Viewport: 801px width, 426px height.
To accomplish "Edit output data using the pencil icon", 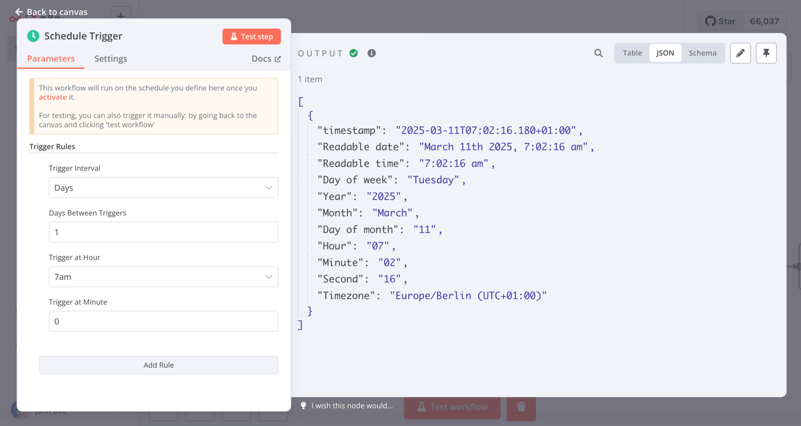I will tap(740, 53).
